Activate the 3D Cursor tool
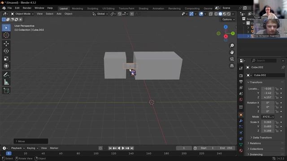This screenshot has width=287, height=161. click(6, 35)
